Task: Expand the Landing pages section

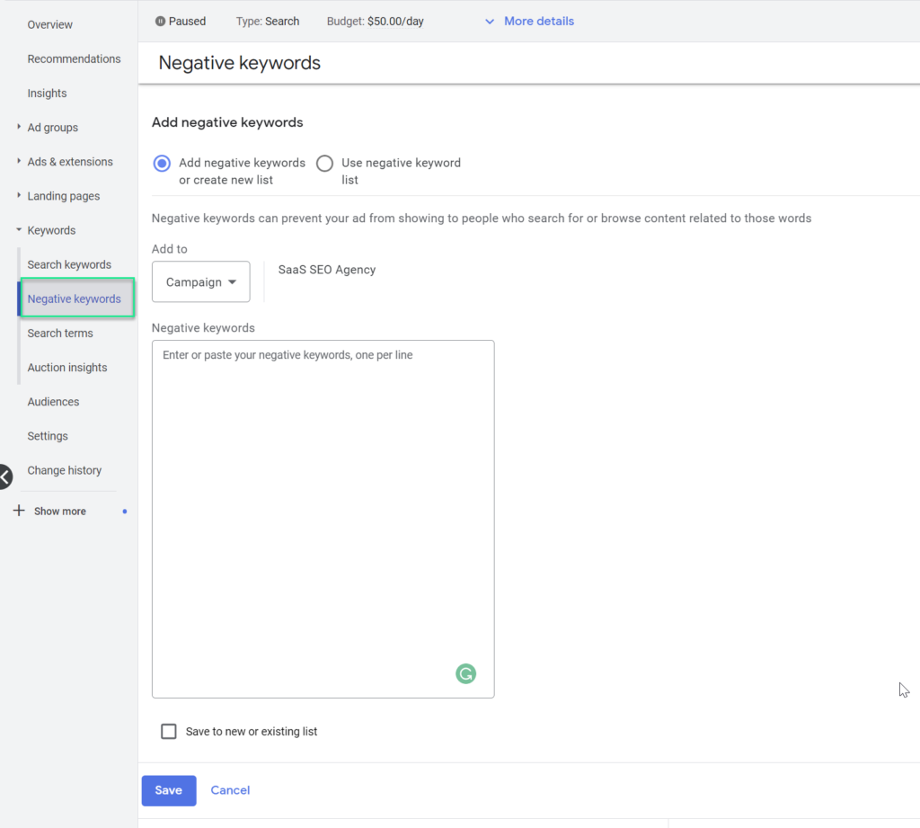Action: point(19,195)
